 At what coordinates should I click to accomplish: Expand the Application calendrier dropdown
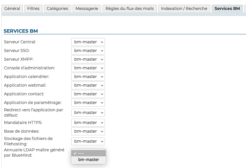coord(88,77)
